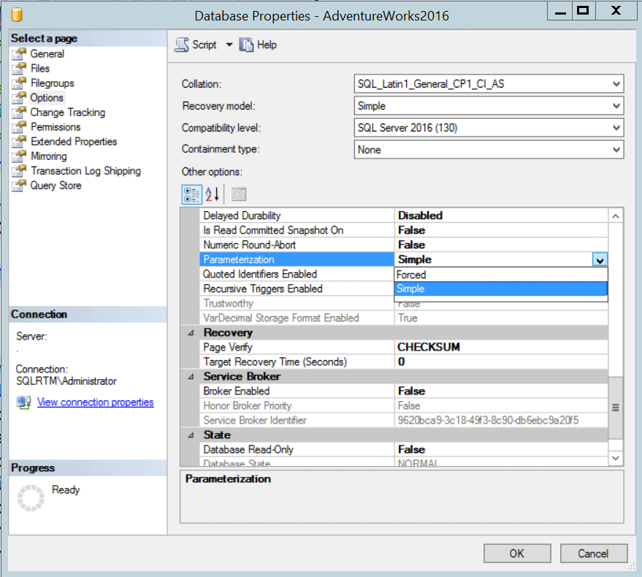This screenshot has height=577, width=642.
Task: Click the General page icon
Action: (19, 53)
